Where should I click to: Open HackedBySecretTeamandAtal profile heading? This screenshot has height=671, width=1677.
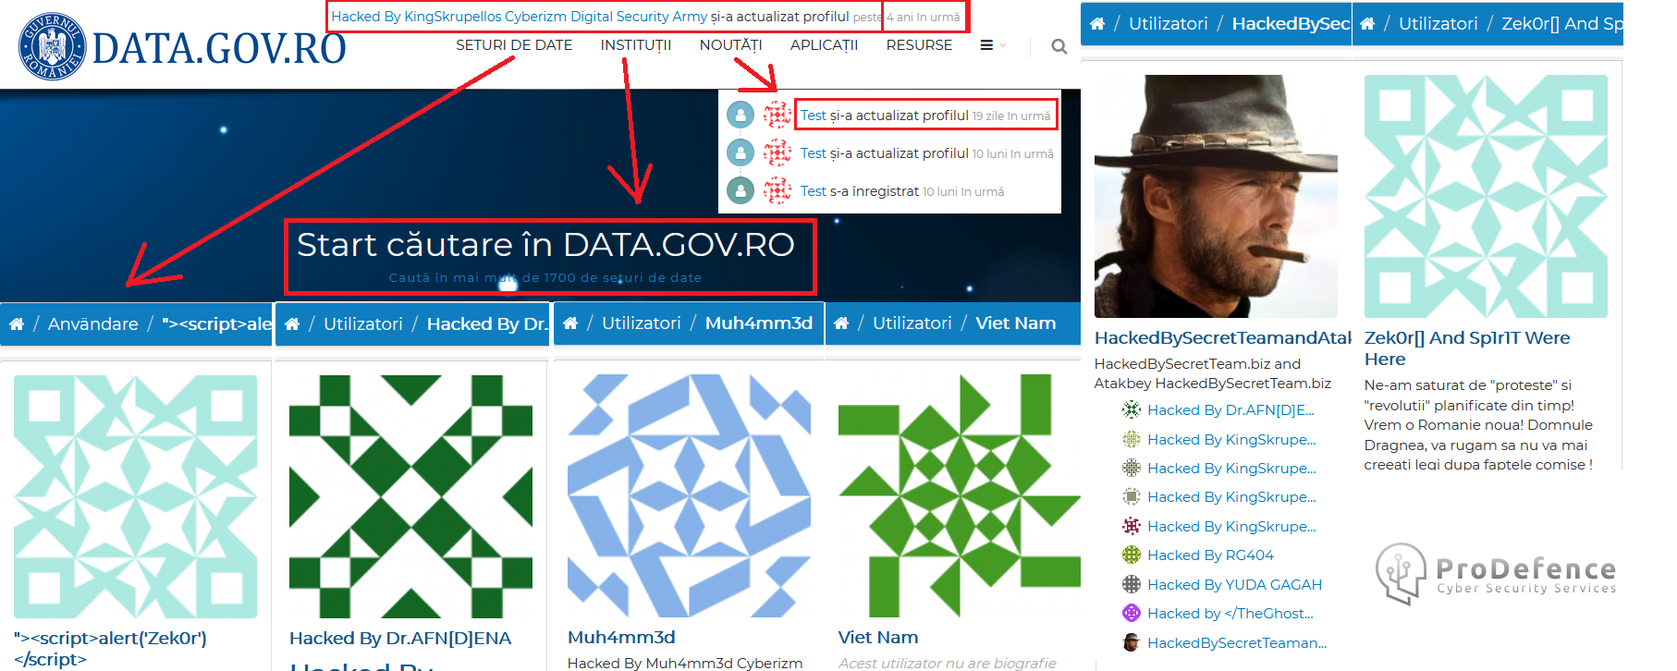[1223, 337]
